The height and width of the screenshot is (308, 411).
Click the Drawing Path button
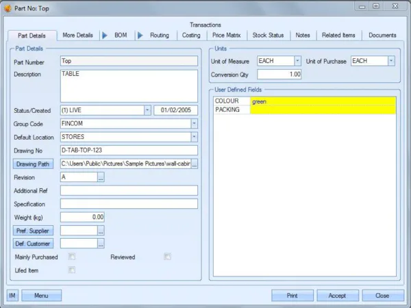33,164
